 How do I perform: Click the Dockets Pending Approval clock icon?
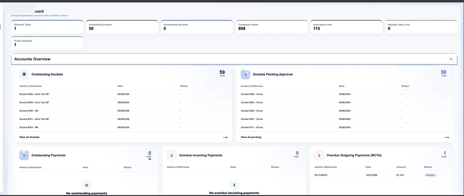[245, 75]
